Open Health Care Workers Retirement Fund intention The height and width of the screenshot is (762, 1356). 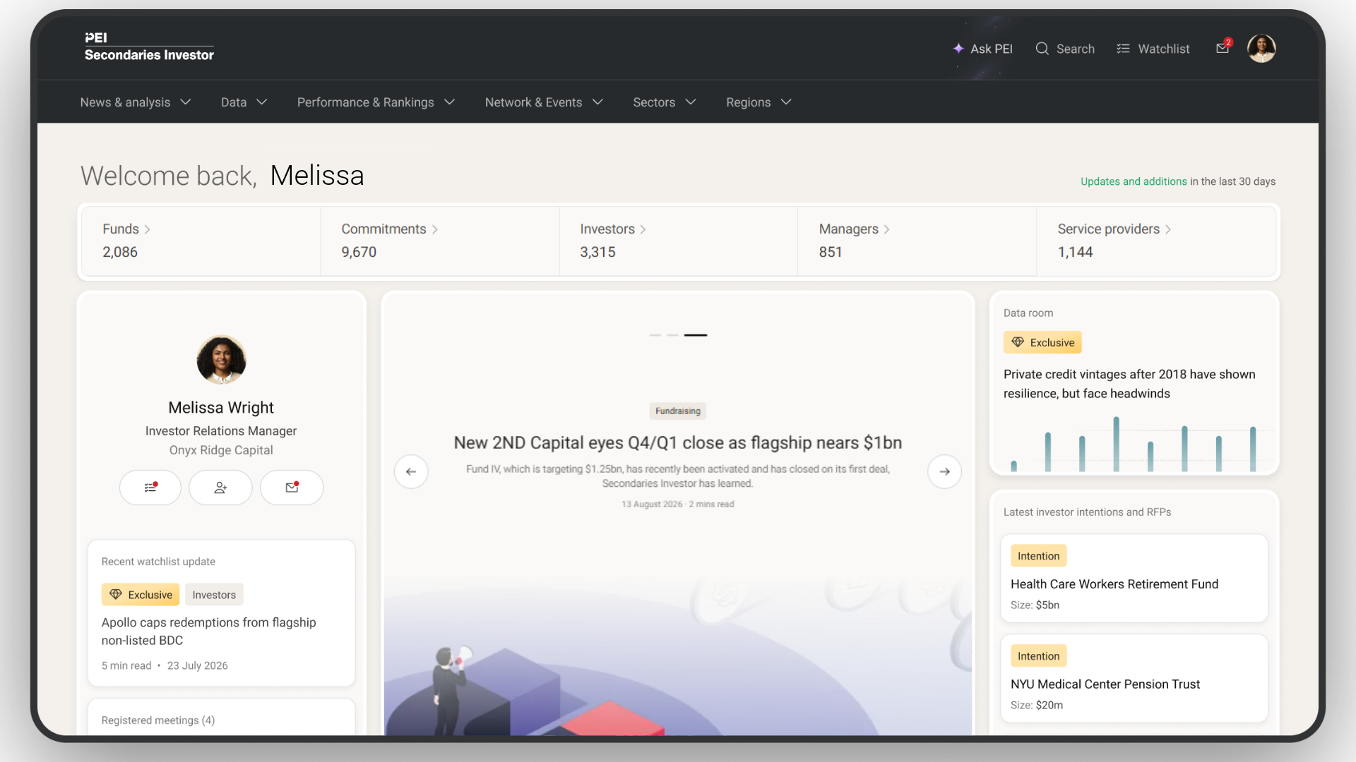[x=1134, y=579]
